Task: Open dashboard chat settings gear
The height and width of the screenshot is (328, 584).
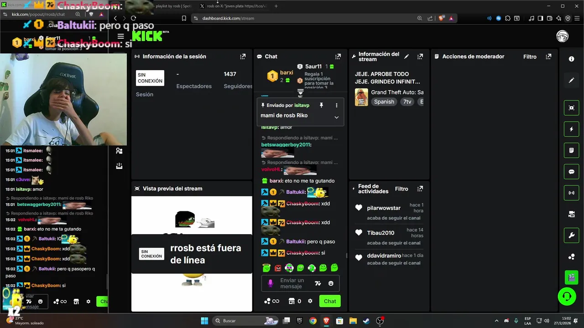Action: pyautogui.click(x=310, y=301)
